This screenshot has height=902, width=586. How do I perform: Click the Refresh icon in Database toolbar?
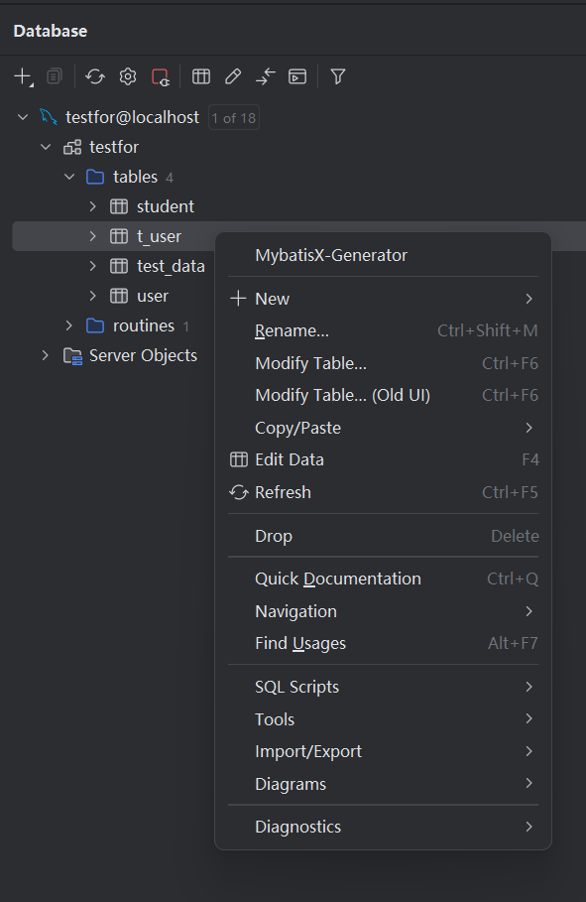click(x=95, y=76)
